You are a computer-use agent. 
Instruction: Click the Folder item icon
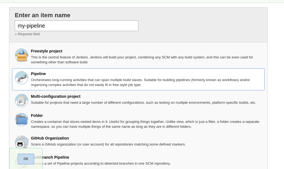(x=22, y=120)
